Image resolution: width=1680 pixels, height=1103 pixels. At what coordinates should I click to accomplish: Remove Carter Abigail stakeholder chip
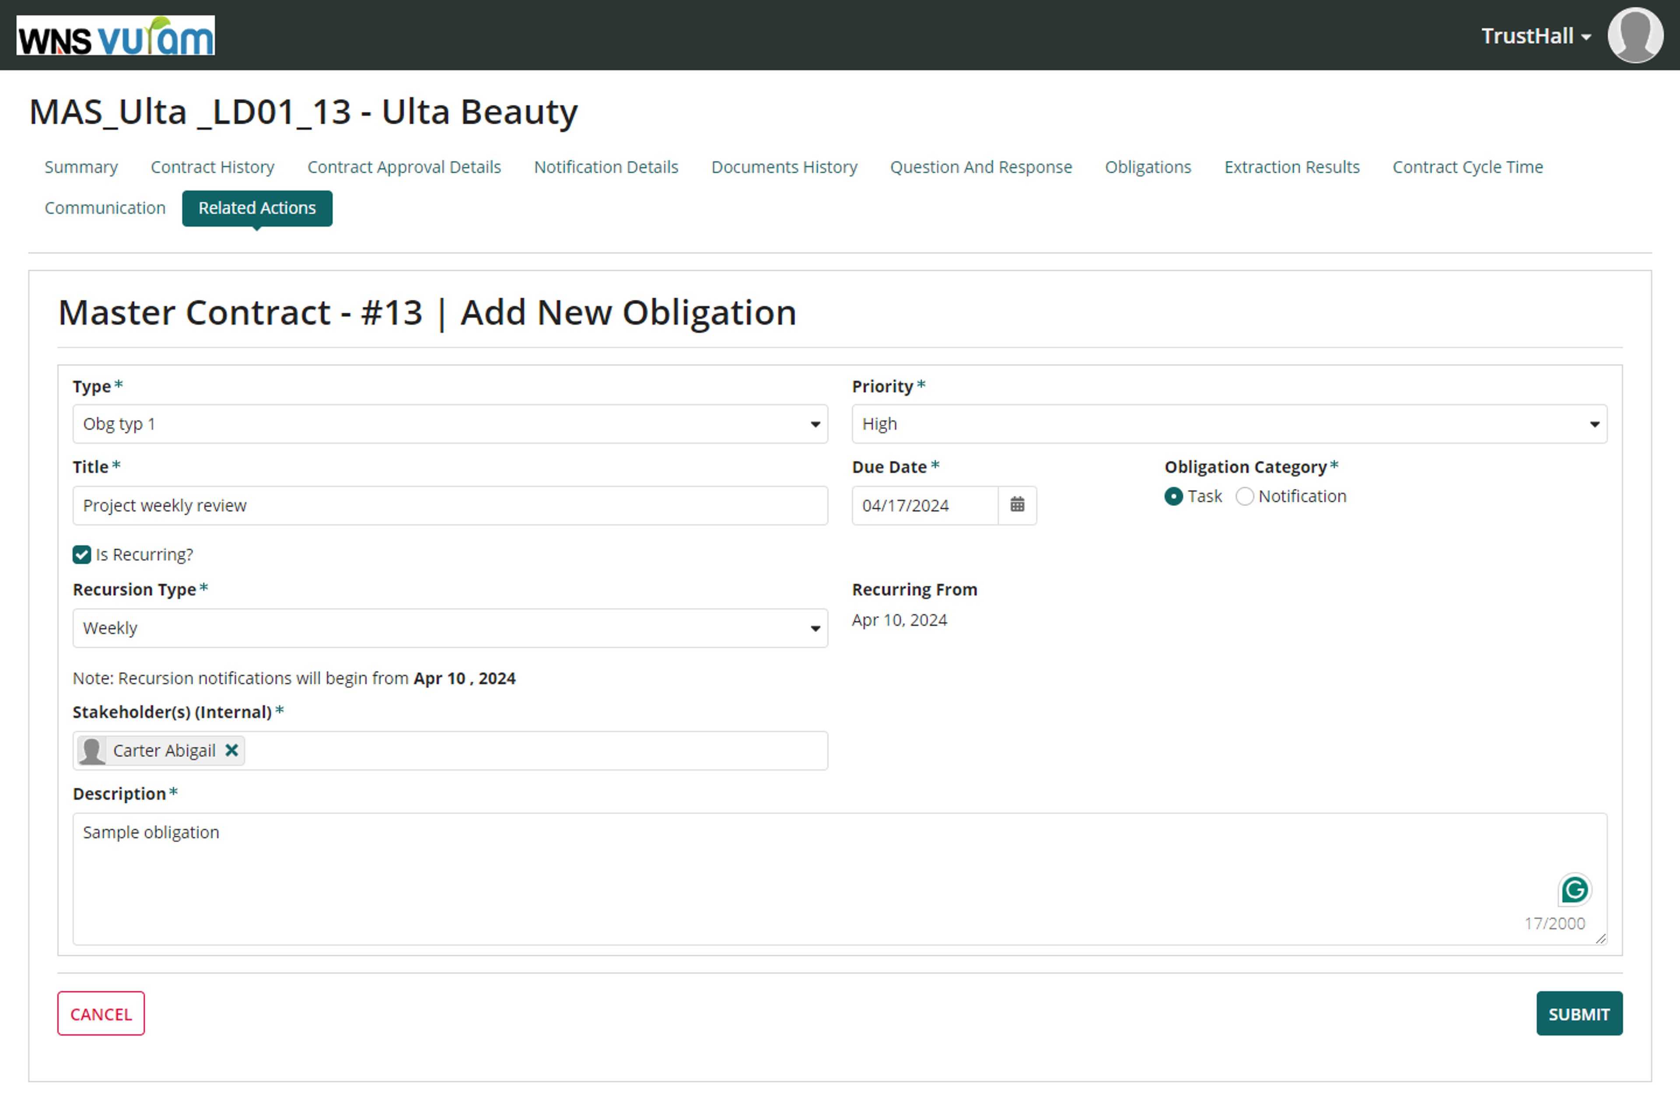pyautogui.click(x=231, y=751)
